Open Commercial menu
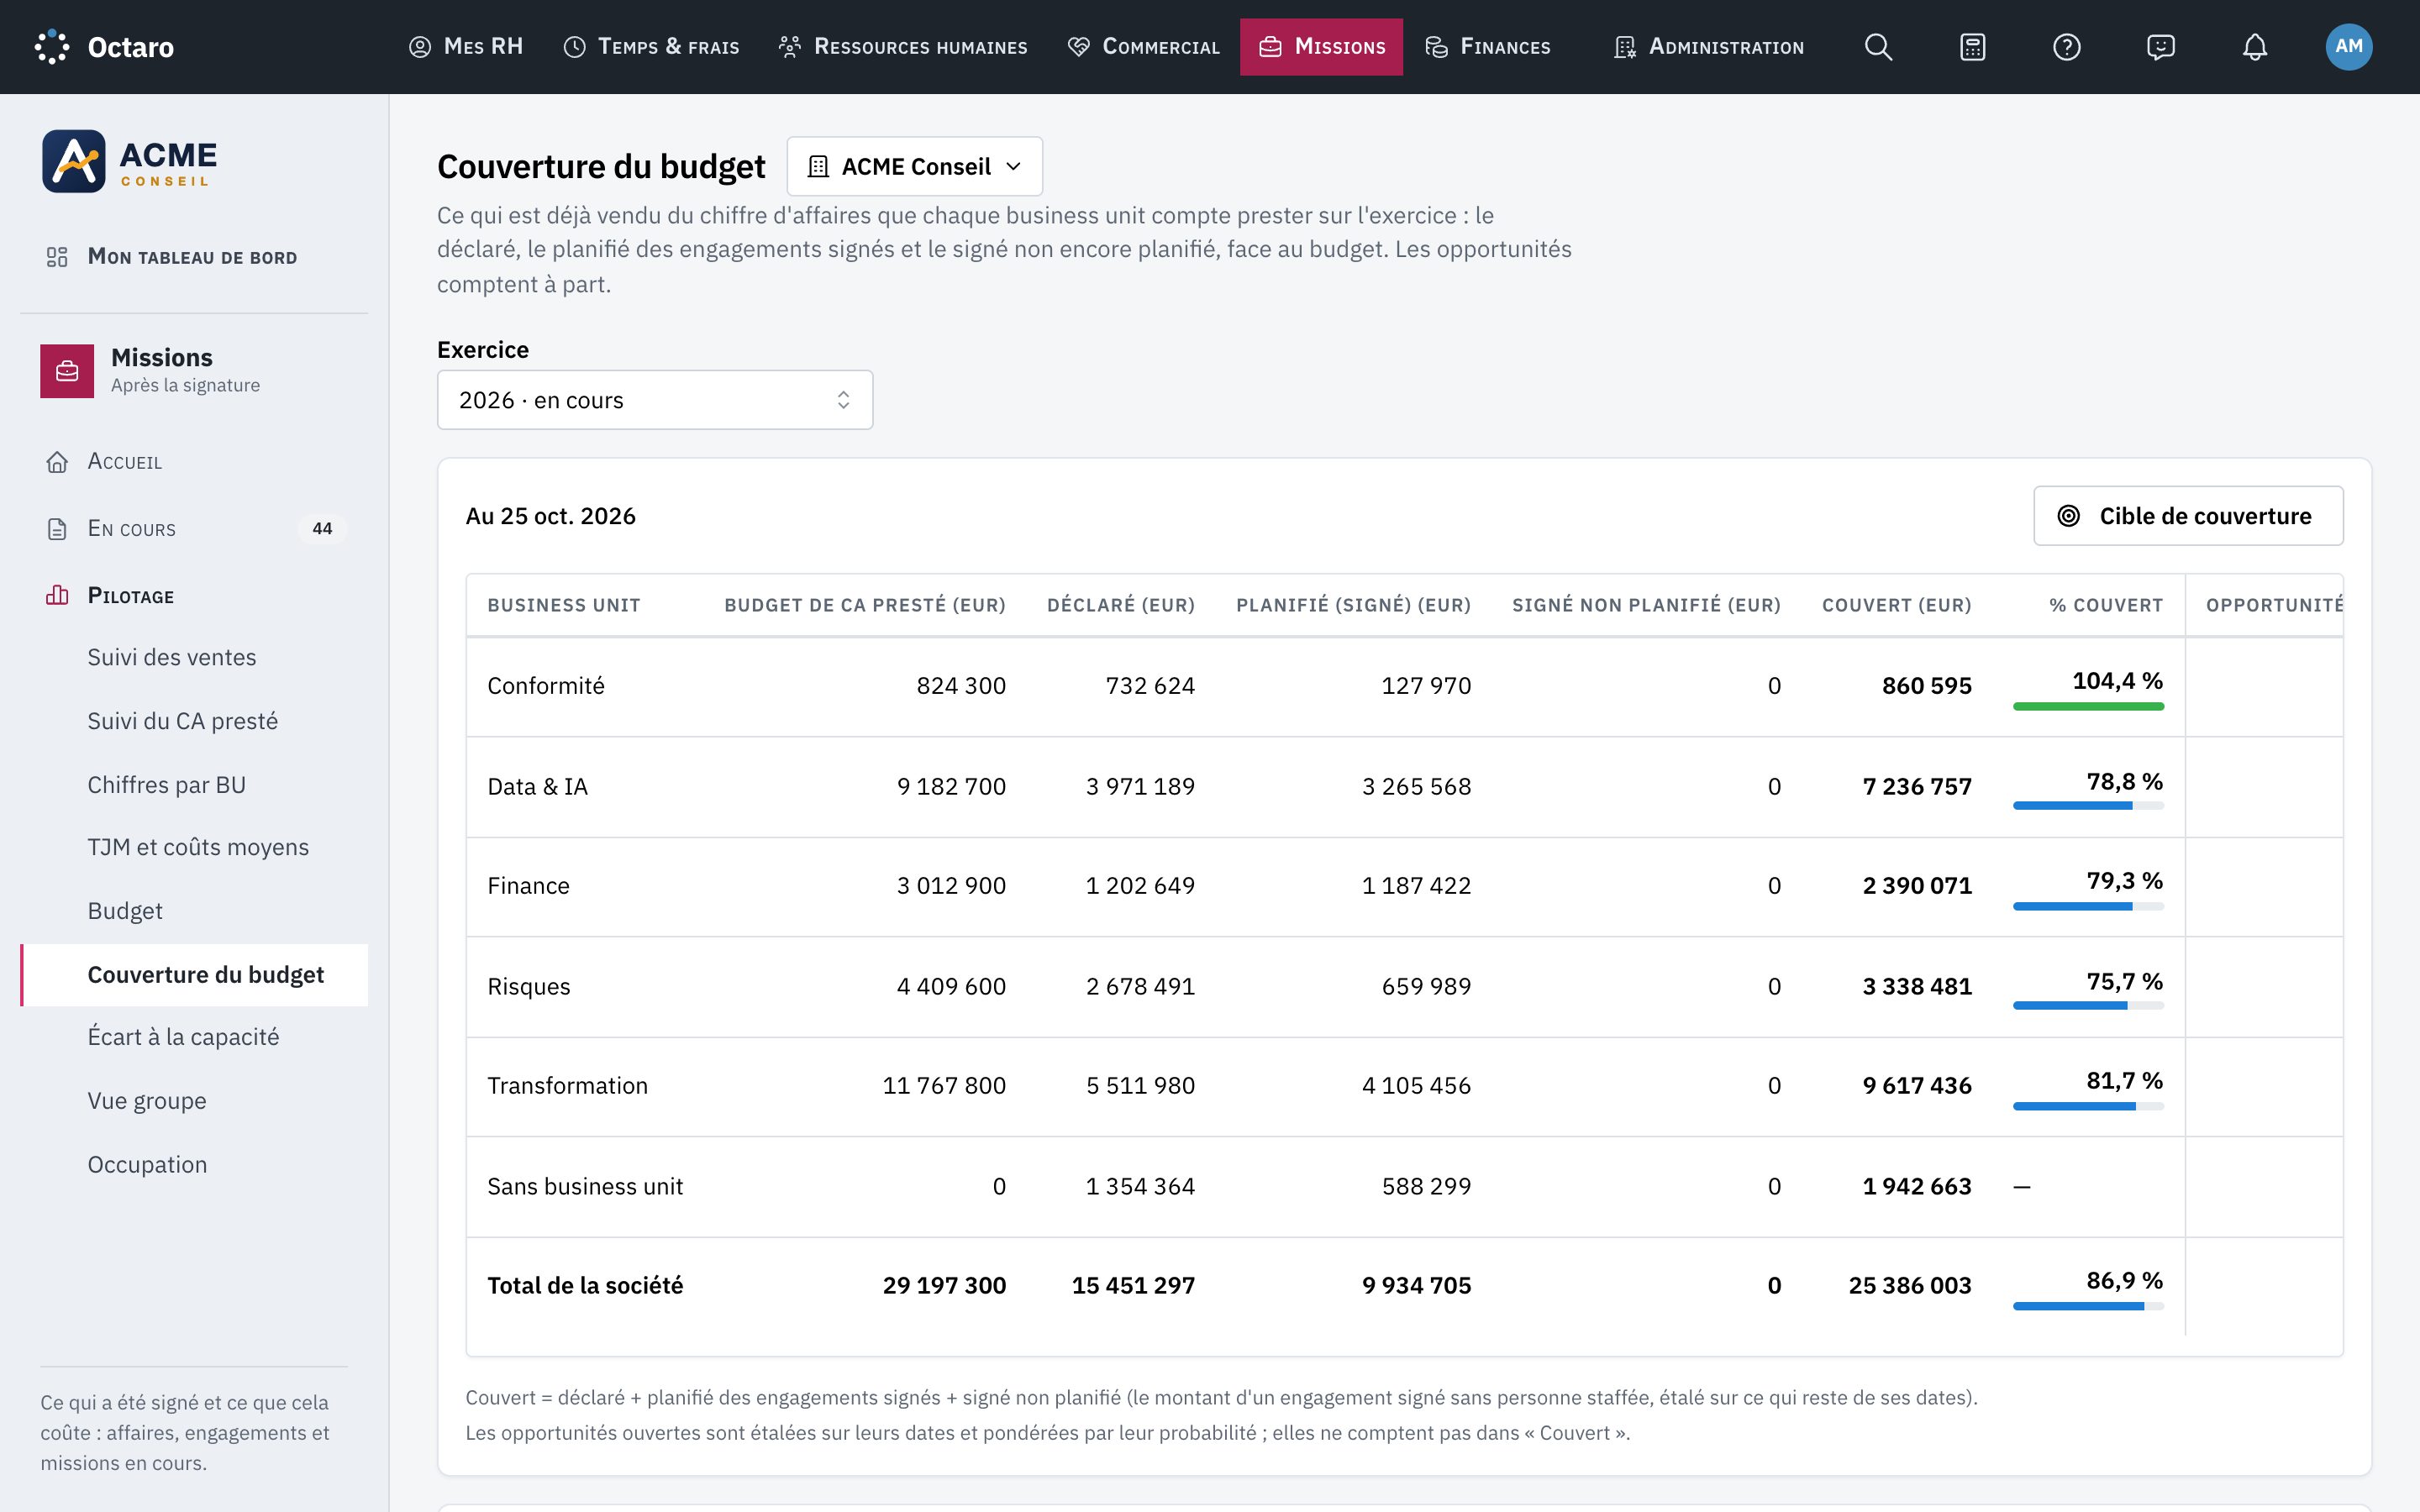The height and width of the screenshot is (1512, 2420). pyautogui.click(x=1144, y=47)
